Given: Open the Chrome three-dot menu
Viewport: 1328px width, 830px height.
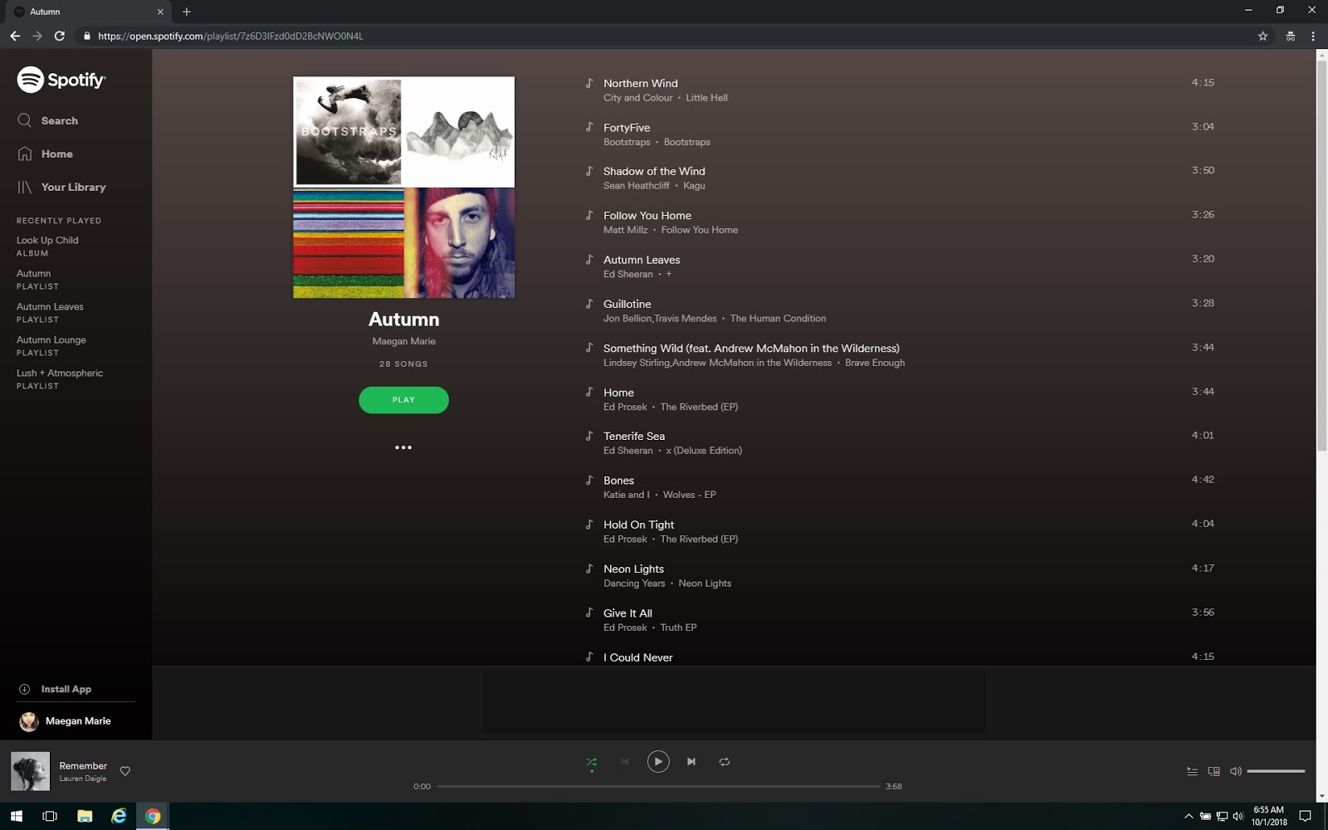Looking at the screenshot, I should coord(1312,36).
